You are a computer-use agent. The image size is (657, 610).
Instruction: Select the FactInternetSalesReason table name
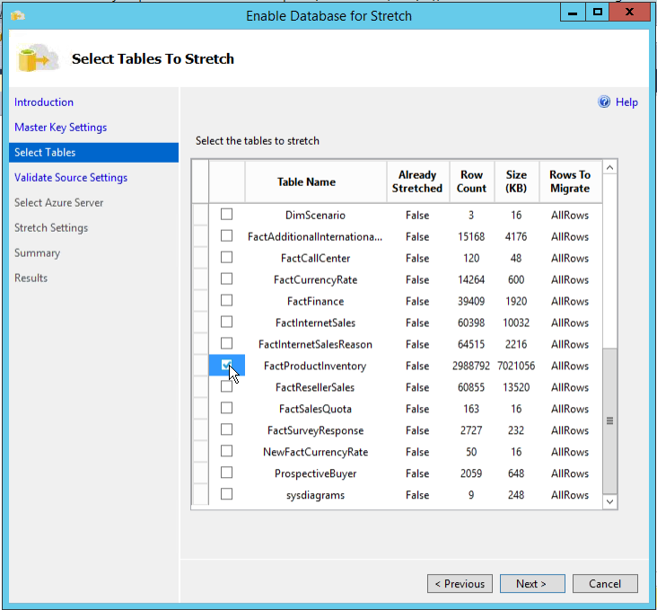click(315, 344)
